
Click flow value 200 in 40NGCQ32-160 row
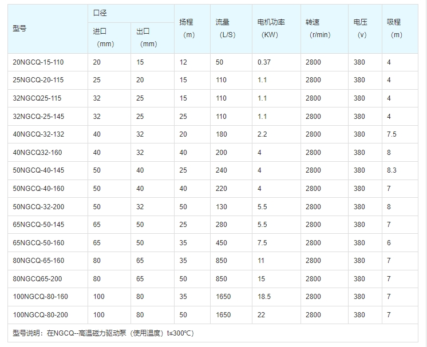tap(221, 152)
